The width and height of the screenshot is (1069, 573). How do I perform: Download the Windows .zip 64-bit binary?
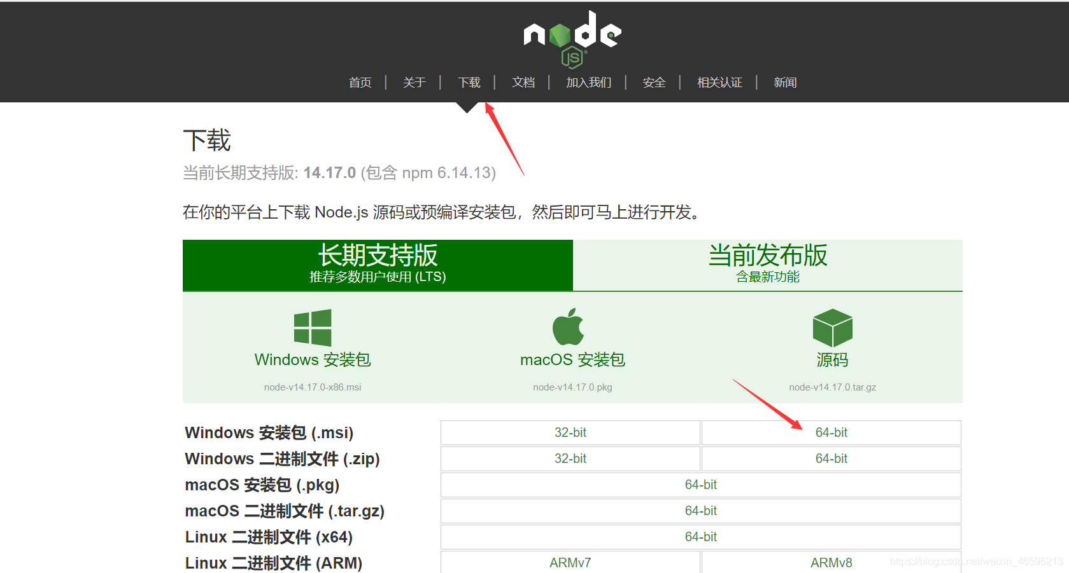tap(832, 459)
